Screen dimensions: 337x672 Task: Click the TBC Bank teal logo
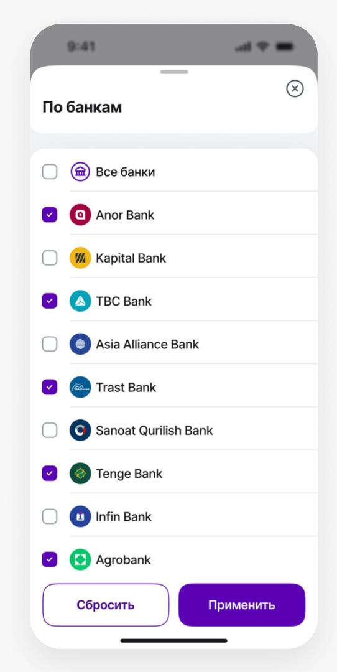click(x=80, y=301)
